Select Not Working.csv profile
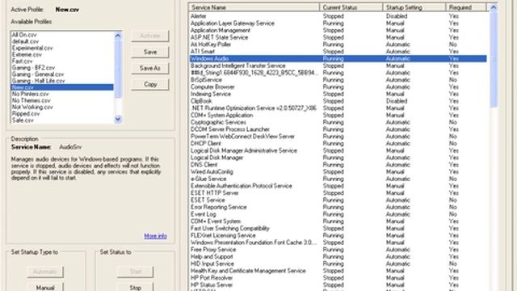 62,107
